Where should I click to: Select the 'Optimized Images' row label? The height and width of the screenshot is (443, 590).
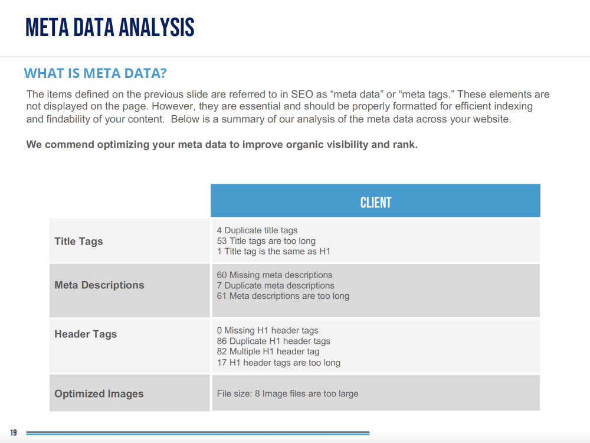tap(99, 393)
